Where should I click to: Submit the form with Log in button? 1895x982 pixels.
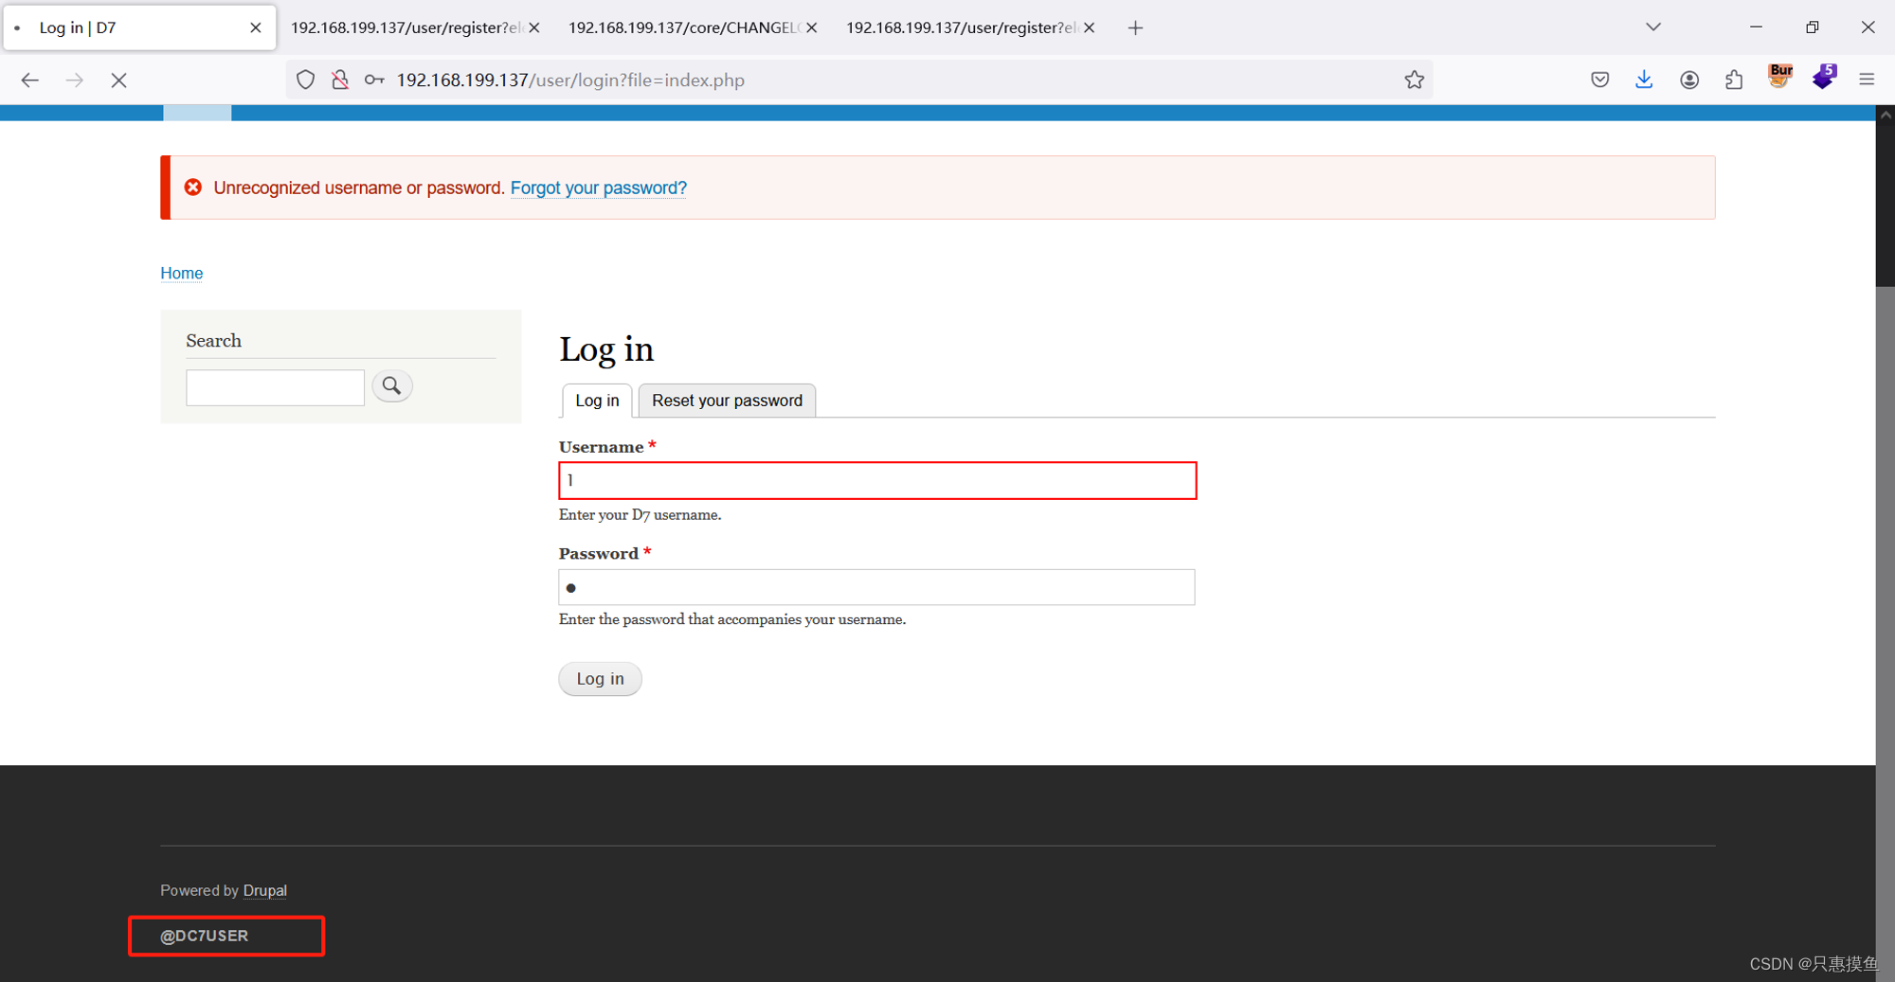pyautogui.click(x=600, y=678)
